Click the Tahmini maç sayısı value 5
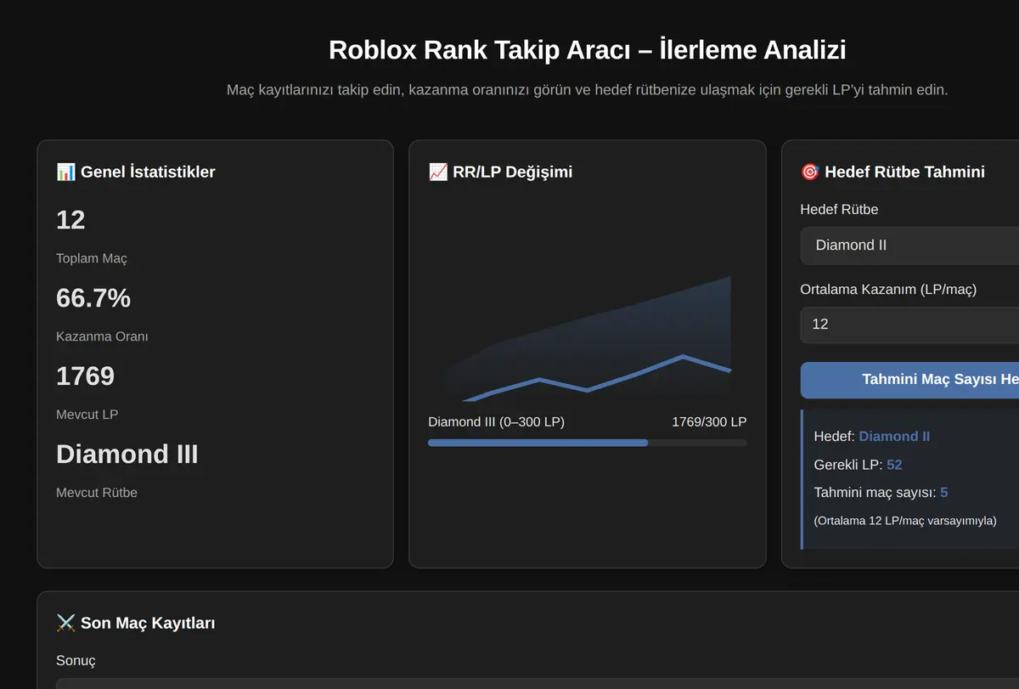This screenshot has width=1019, height=689. (x=944, y=493)
